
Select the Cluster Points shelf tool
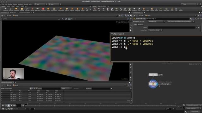(x=166, y=9)
